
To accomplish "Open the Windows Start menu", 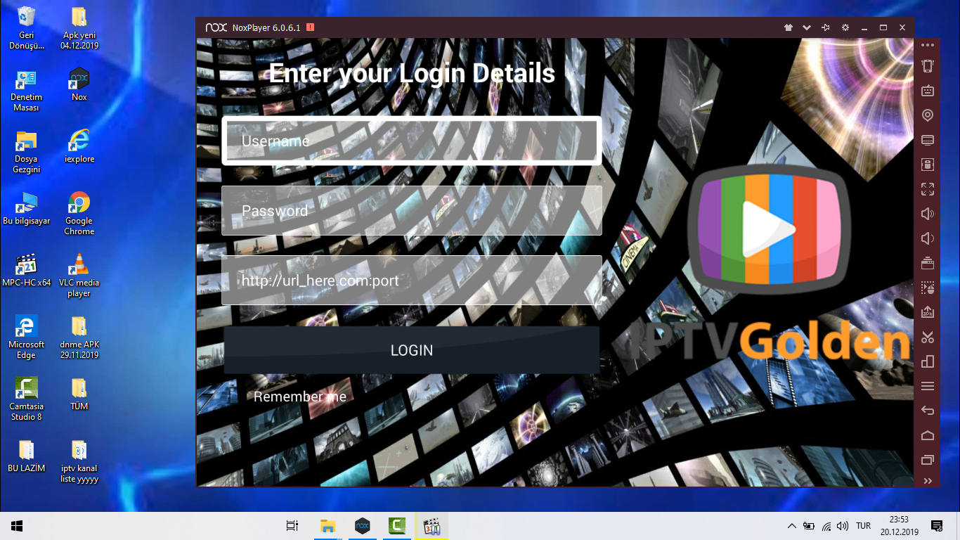I will click(17, 526).
